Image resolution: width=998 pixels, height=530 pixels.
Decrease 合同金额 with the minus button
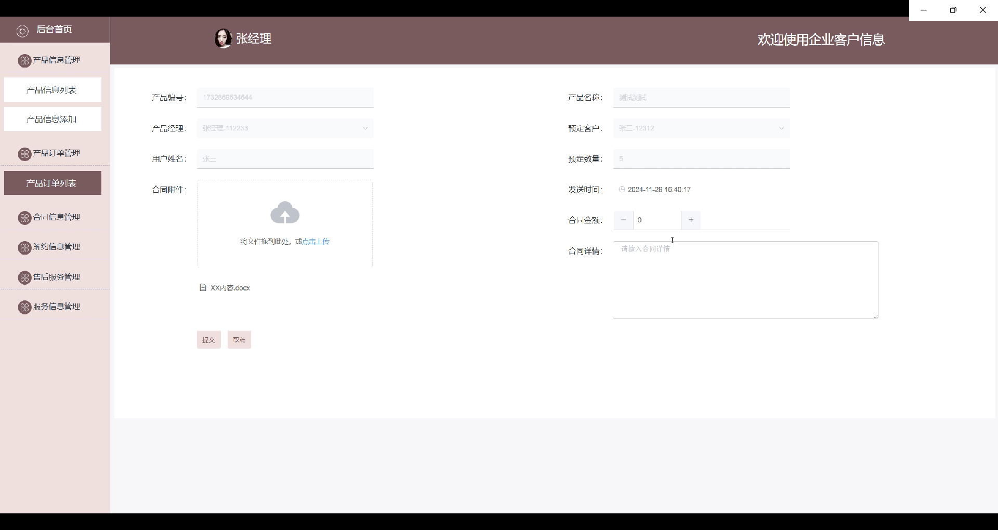[x=623, y=220]
